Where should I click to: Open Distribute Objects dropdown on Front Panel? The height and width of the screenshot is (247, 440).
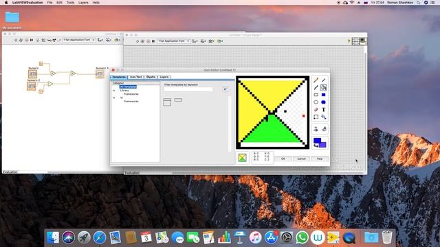coord(203,41)
